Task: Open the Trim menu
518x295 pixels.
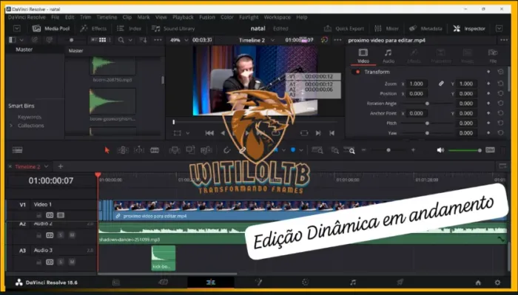Action: [x=85, y=17]
